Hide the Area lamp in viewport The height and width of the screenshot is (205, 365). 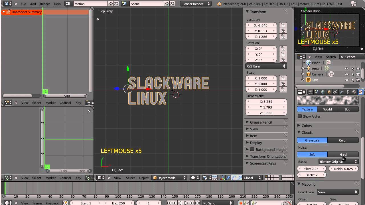347,68
